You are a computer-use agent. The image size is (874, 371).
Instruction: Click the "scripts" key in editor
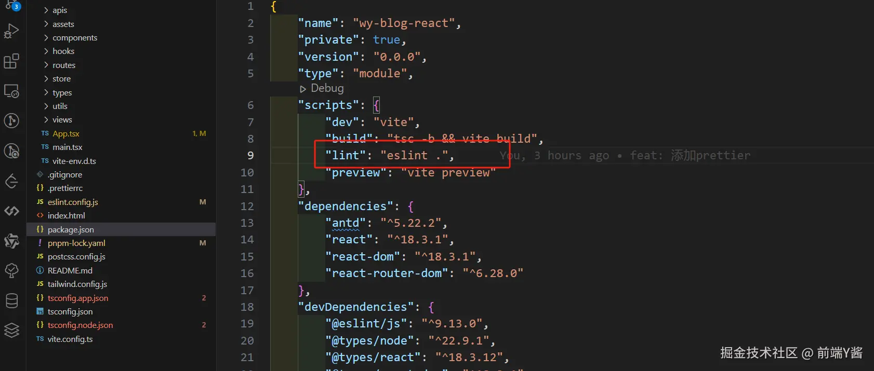pyautogui.click(x=328, y=105)
